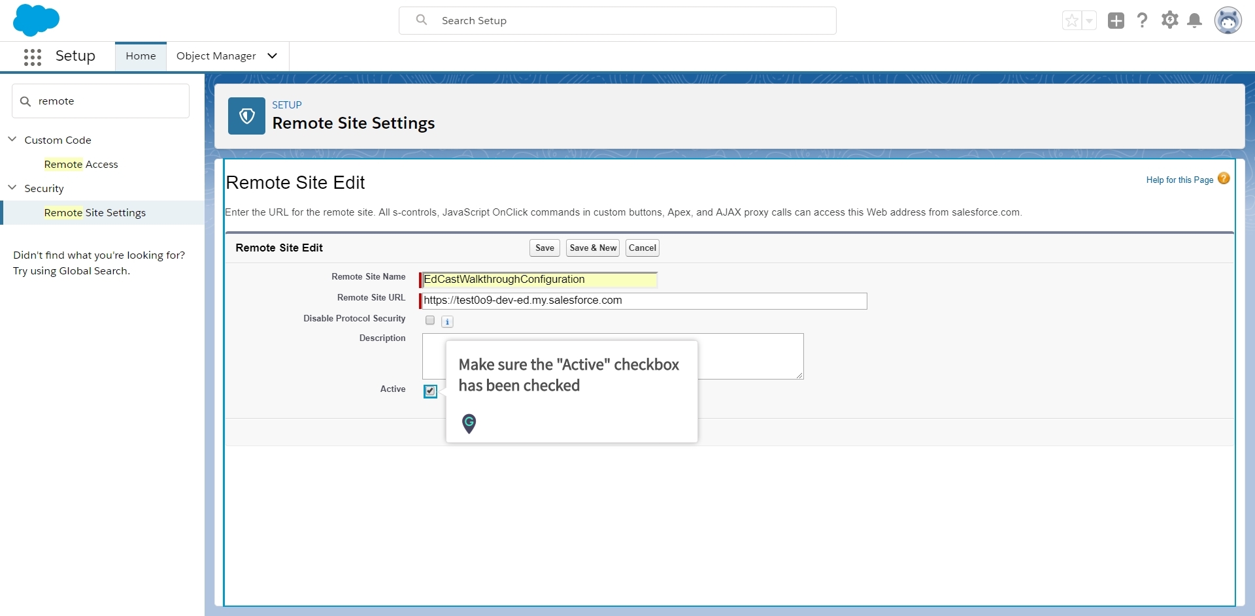Viewport: 1255px width, 616px height.
Task: Open the favorites list dropdown arrow
Action: point(1089,21)
